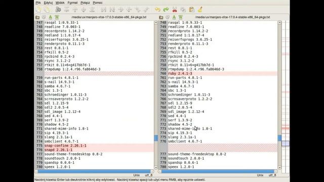Click 'reiserfsprogs 3.6.25-1' in the right pane
This screenshot has height=182, width=324.
click(x=190, y=39)
